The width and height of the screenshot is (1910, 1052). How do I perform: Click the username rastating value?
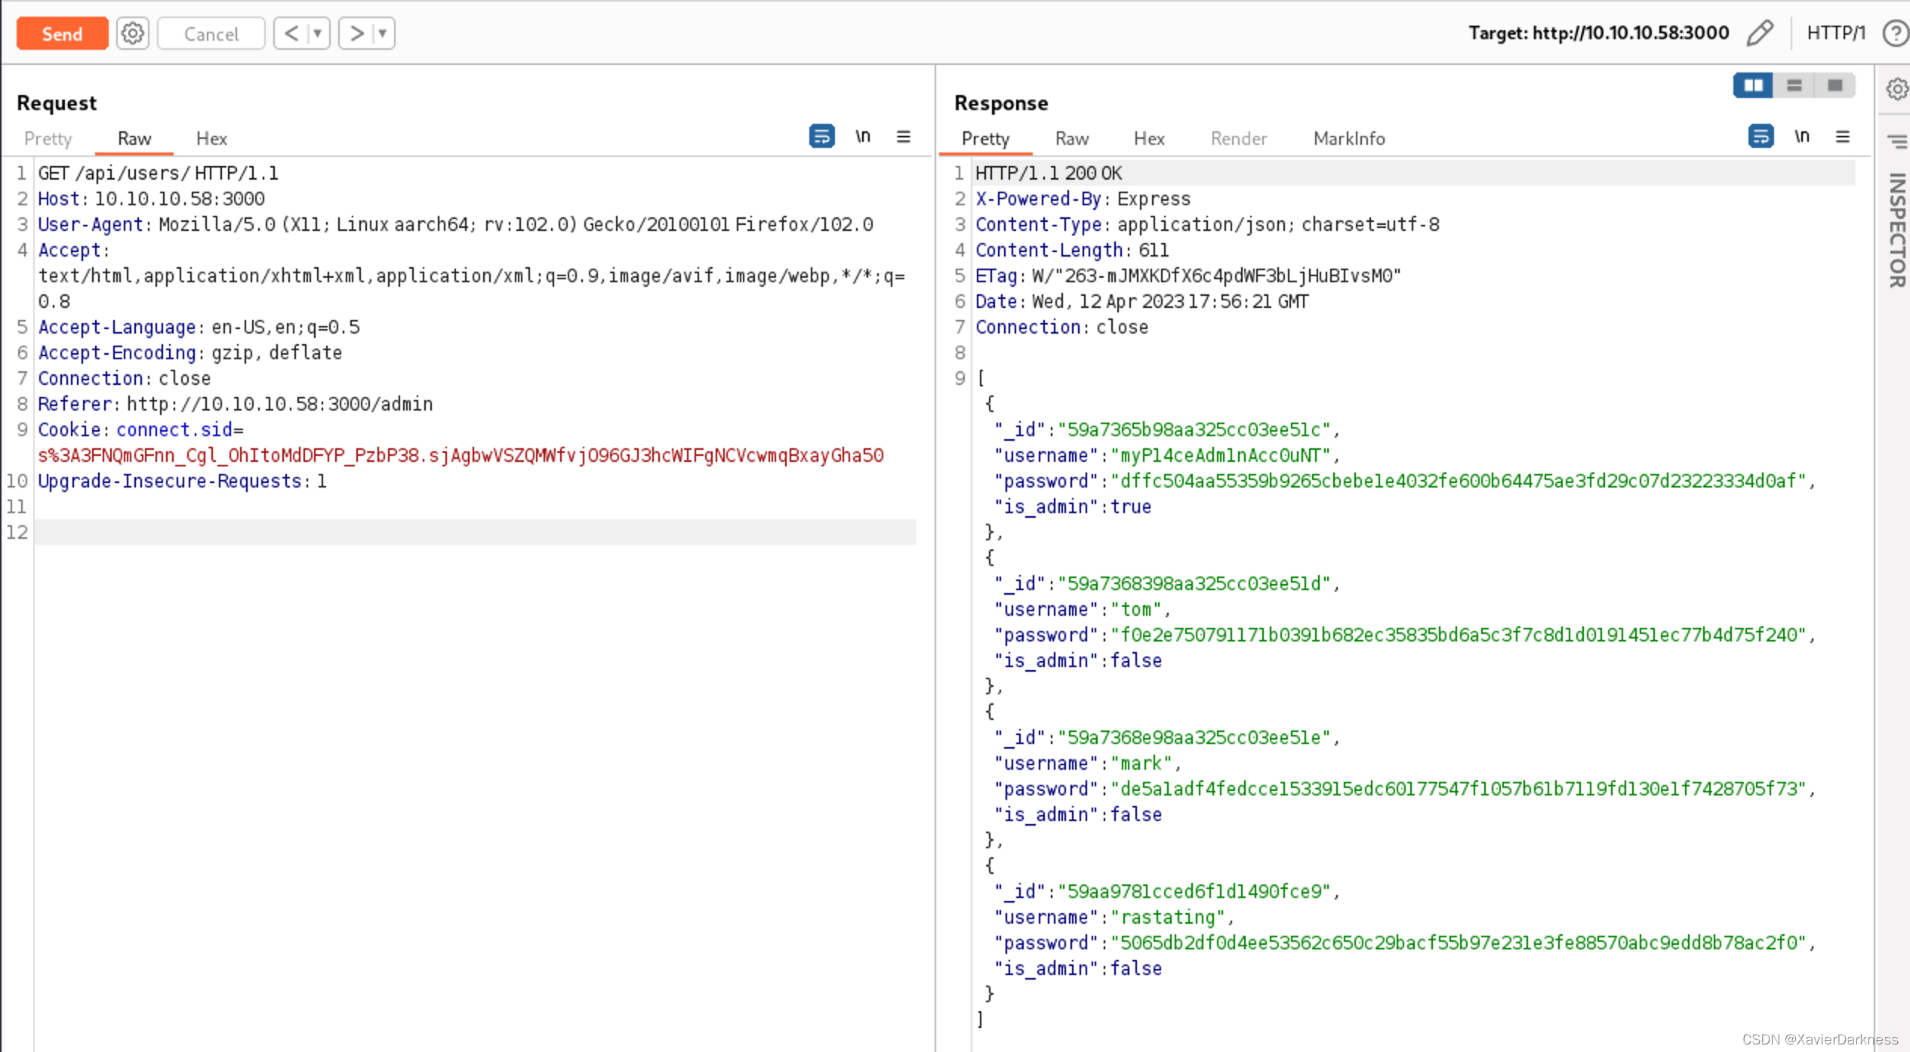point(1168,917)
